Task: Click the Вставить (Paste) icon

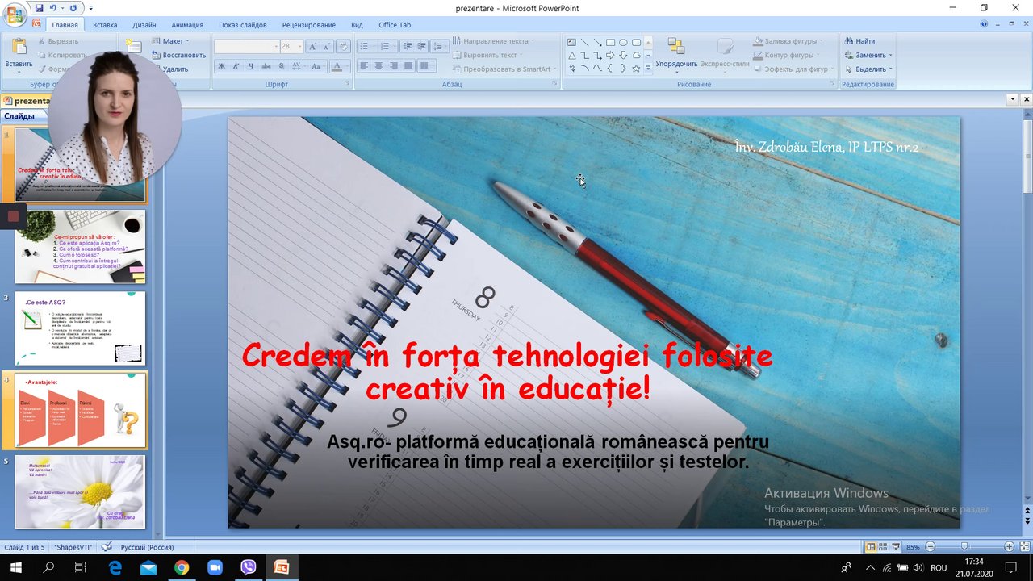Action: pos(19,47)
